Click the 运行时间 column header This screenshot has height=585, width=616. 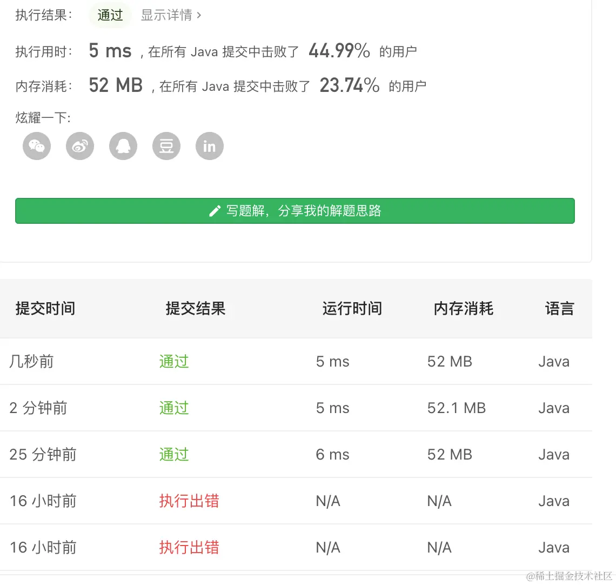352,308
